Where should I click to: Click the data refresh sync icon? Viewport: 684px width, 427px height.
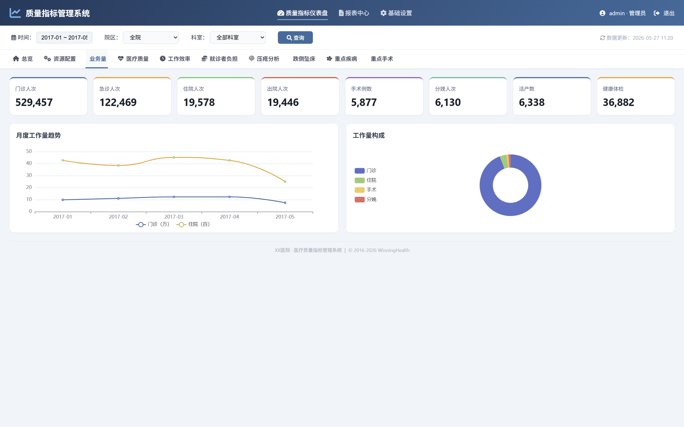click(x=602, y=38)
